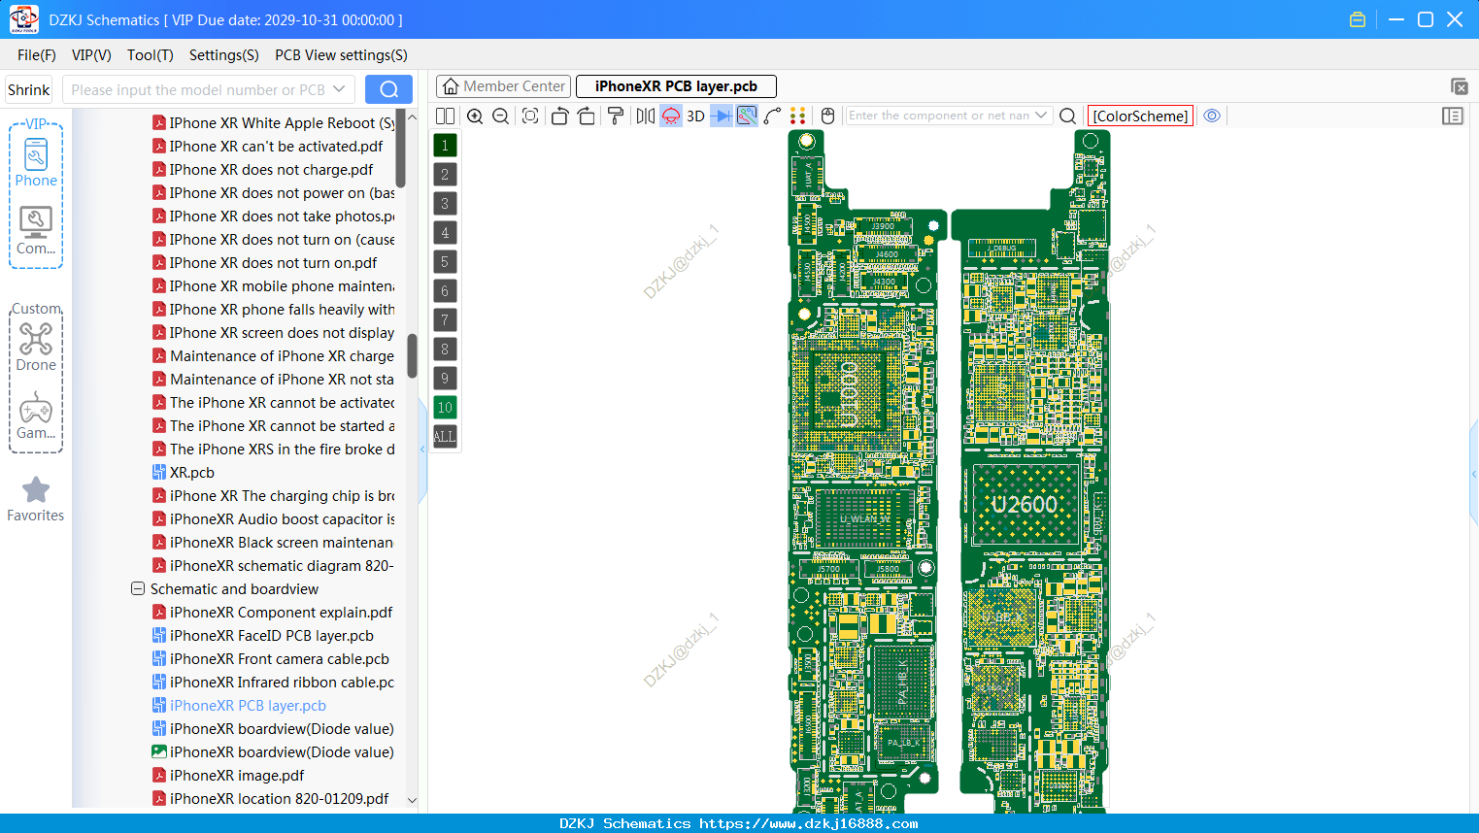Open the VIP(V) menu

91,55
